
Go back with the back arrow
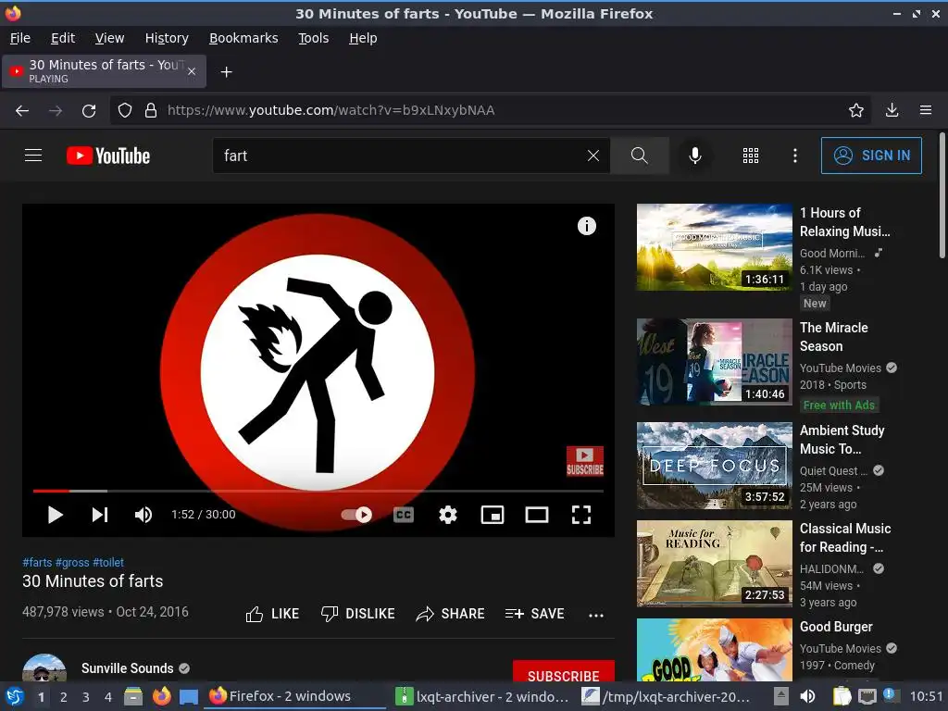click(x=22, y=111)
